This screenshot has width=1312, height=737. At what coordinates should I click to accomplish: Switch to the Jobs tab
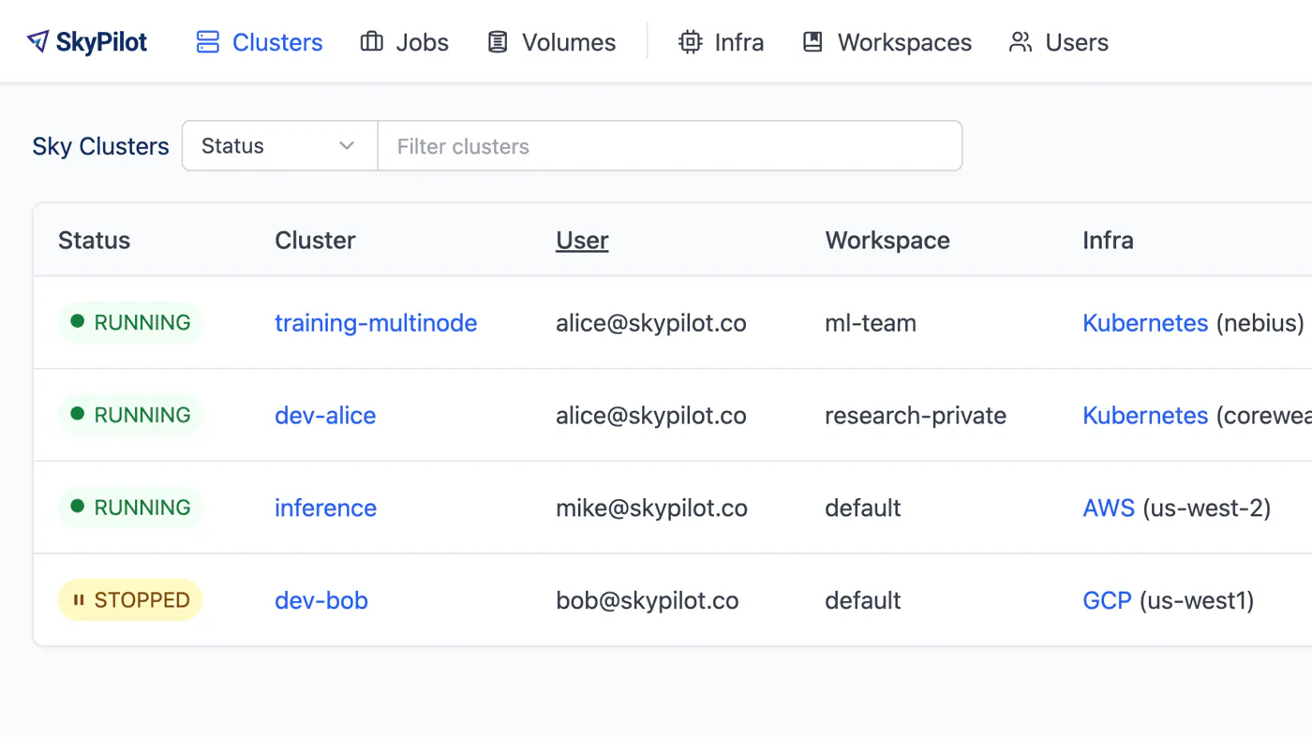(405, 42)
